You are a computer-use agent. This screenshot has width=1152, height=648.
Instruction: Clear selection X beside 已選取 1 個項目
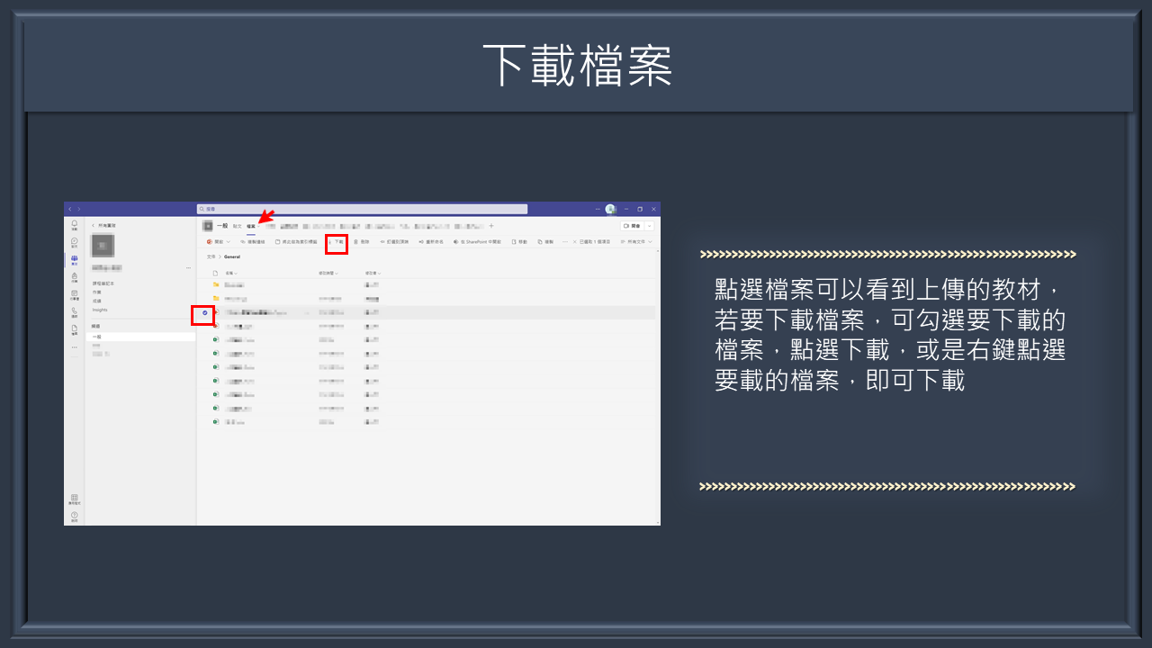pos(575,241)
